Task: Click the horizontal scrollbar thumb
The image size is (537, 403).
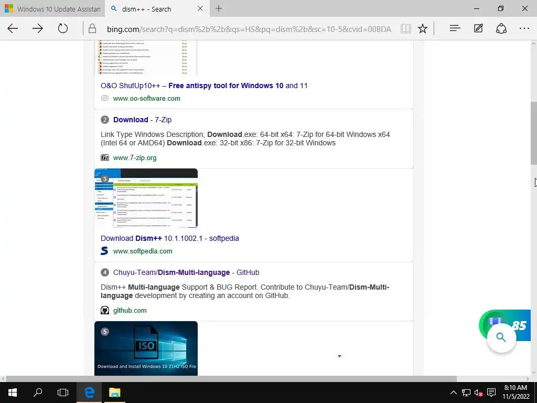Action: [231, 379]
